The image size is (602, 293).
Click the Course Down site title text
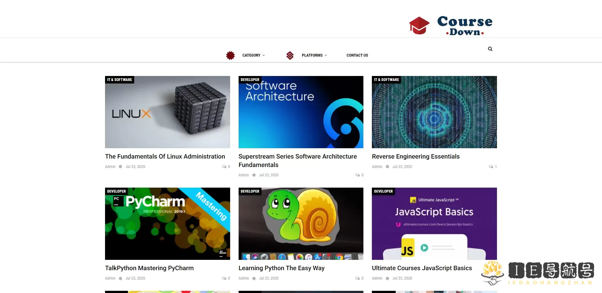coord(465,25)
